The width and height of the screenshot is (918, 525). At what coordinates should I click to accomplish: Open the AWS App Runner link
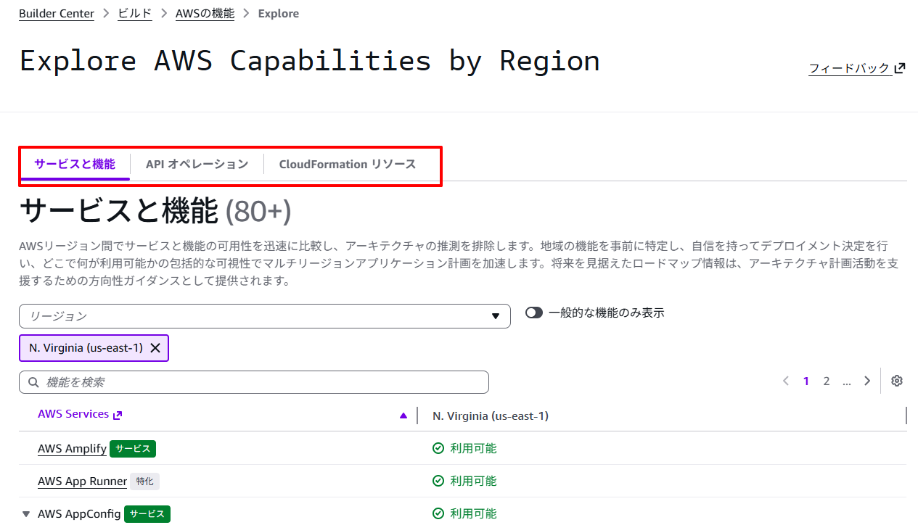82,481
